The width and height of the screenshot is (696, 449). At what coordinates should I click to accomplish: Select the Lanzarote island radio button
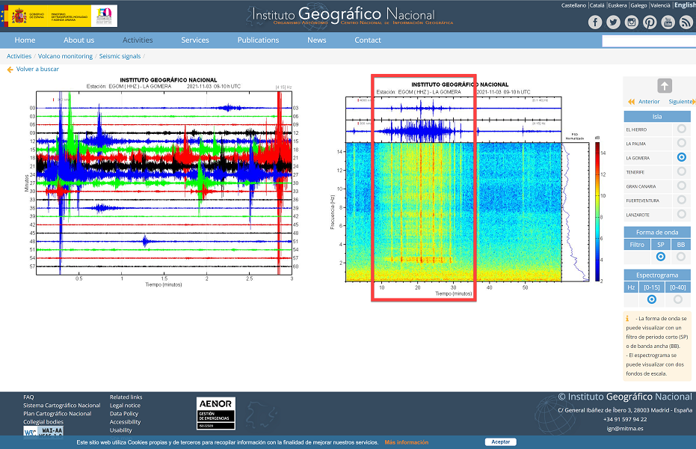681,214
